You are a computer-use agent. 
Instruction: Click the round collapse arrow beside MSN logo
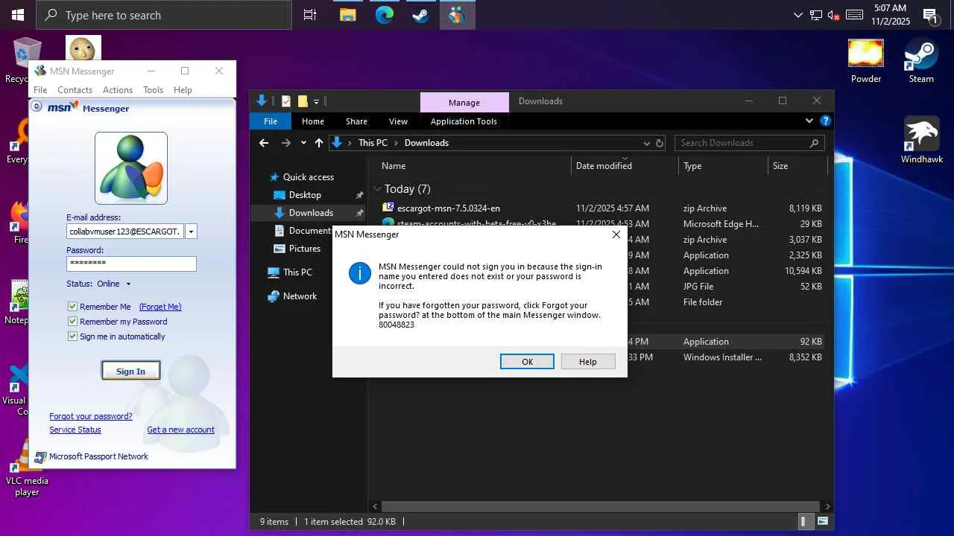coord(37,106)
